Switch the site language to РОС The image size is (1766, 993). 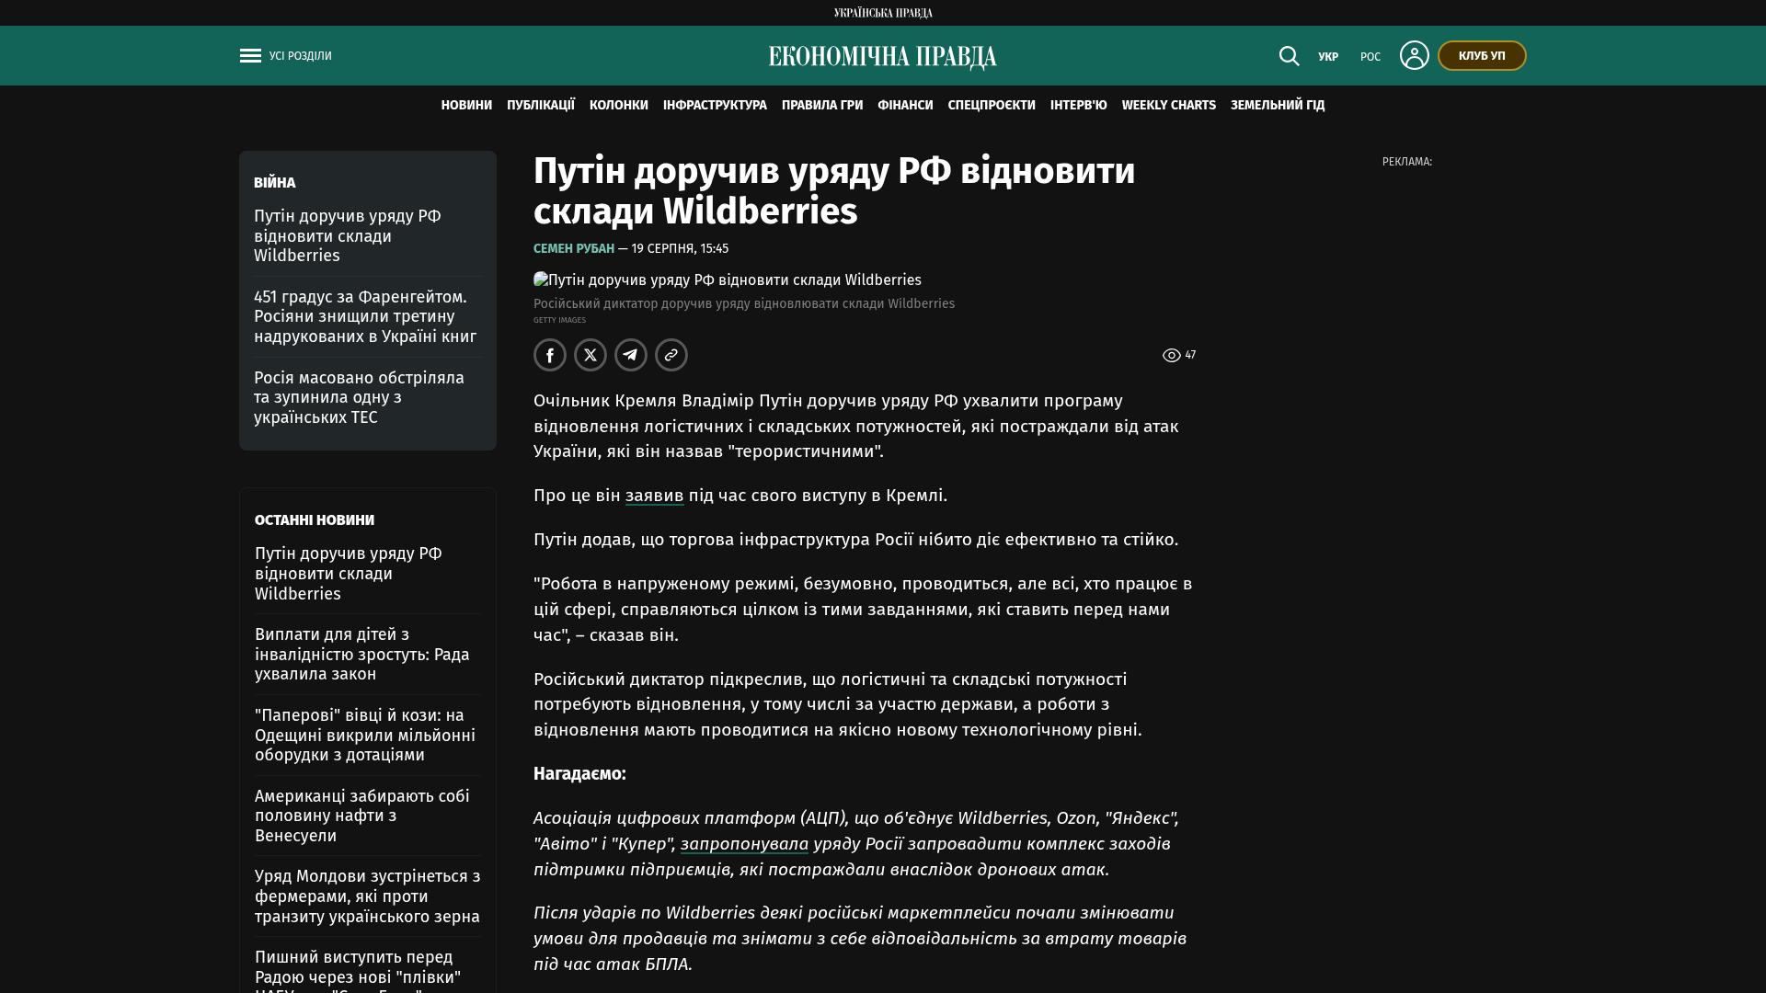pos(1370,57)
